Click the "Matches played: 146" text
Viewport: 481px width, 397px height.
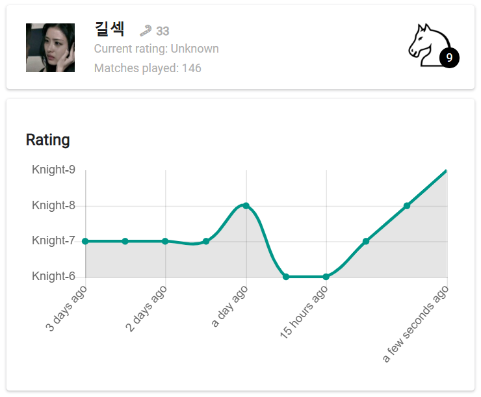click(x=148, y=68)
